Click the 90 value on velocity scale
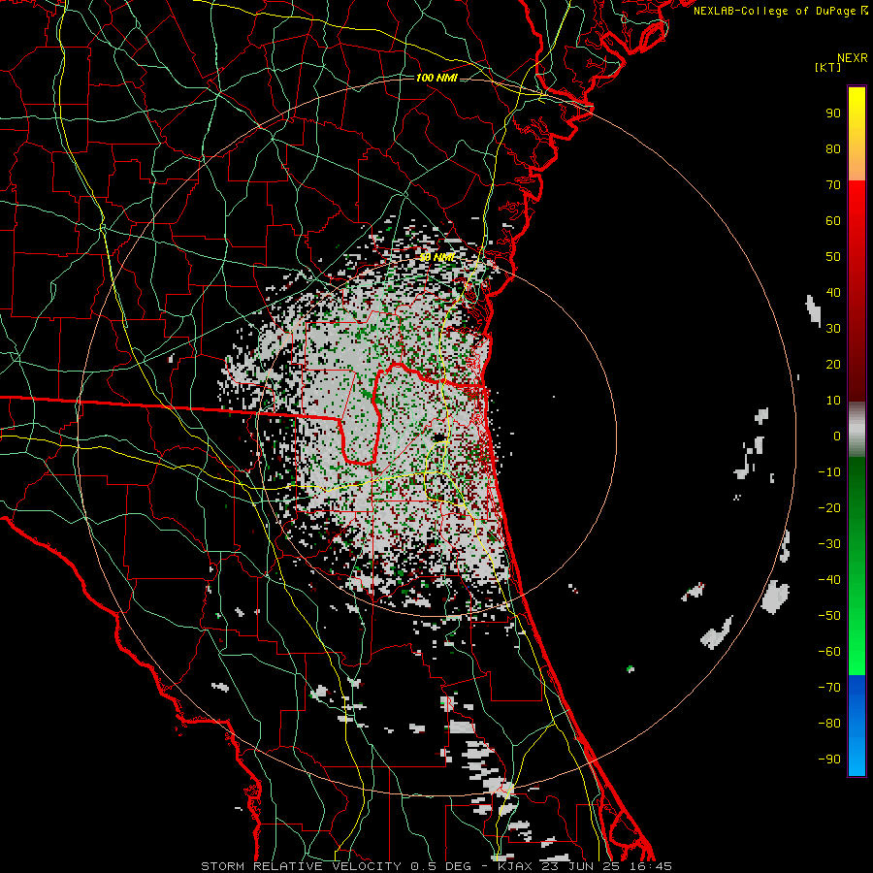 tap(833, 113)
